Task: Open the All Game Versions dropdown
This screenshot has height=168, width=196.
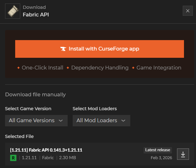Action: coord(36,121)
